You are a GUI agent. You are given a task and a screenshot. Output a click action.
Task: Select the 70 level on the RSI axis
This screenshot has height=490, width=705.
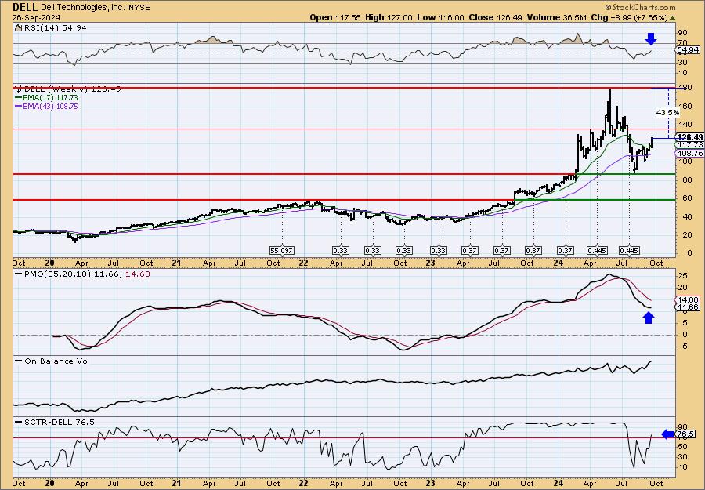point(682,43)
